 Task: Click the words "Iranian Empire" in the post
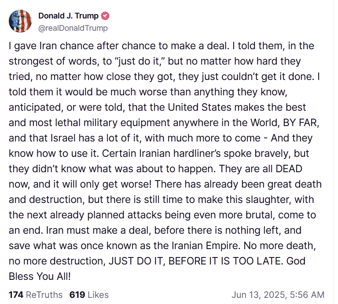click(x=206, y=246)
